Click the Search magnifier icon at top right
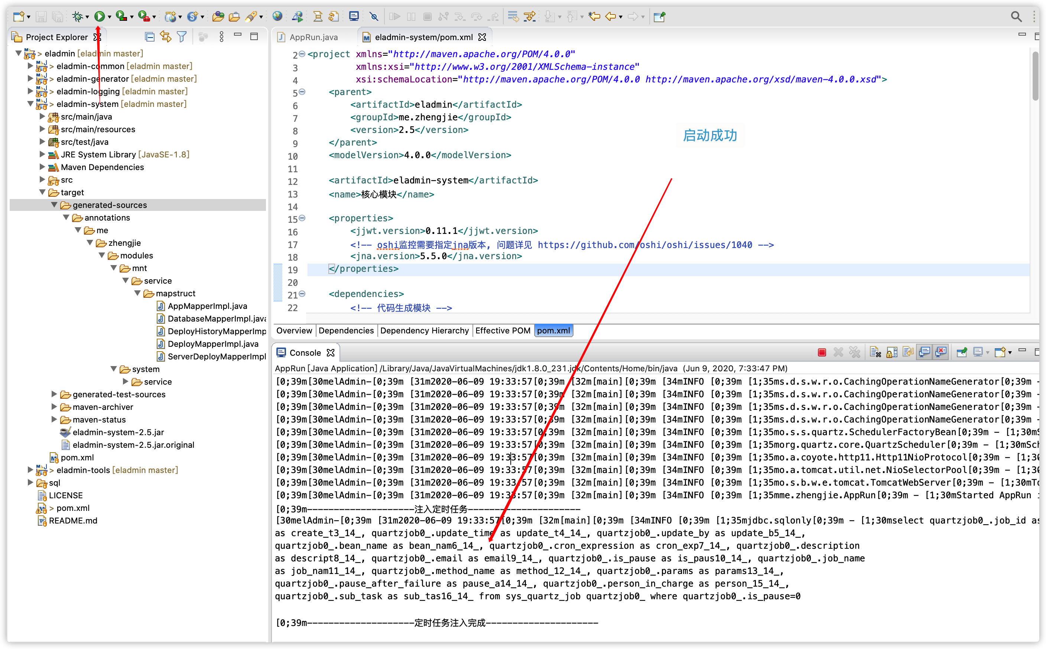Screen dimensions: 1046x649 tap(1016, 16)
